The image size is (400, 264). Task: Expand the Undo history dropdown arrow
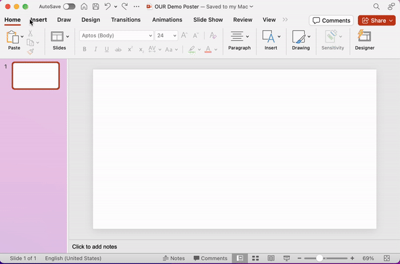pos(115,7)
